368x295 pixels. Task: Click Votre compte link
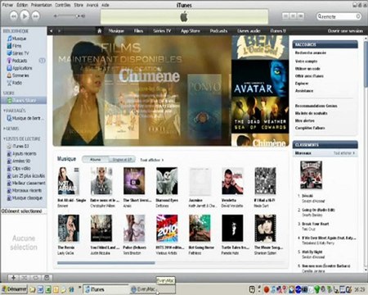coord(306,61)
